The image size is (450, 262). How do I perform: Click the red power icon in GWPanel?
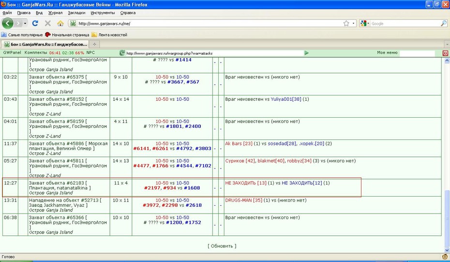click(445, 53)
